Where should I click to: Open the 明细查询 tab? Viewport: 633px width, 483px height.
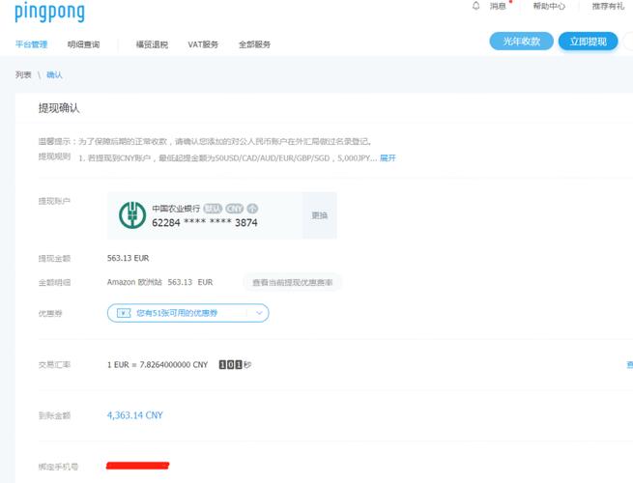[x=83, y=44]
